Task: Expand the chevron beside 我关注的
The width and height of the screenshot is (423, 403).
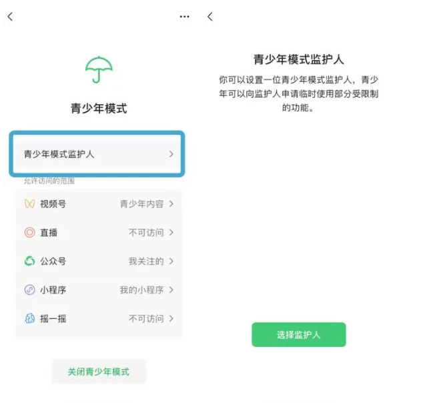Action: 171,261
